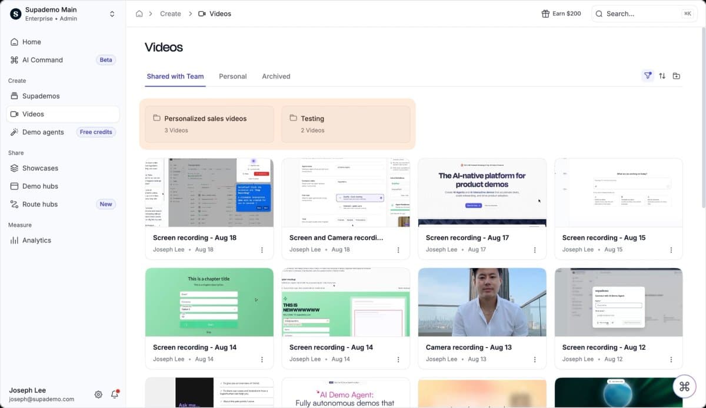Open settings gear near Joseph Lee
This screenshot has width=706, height=408.
[x=98, y=394]
